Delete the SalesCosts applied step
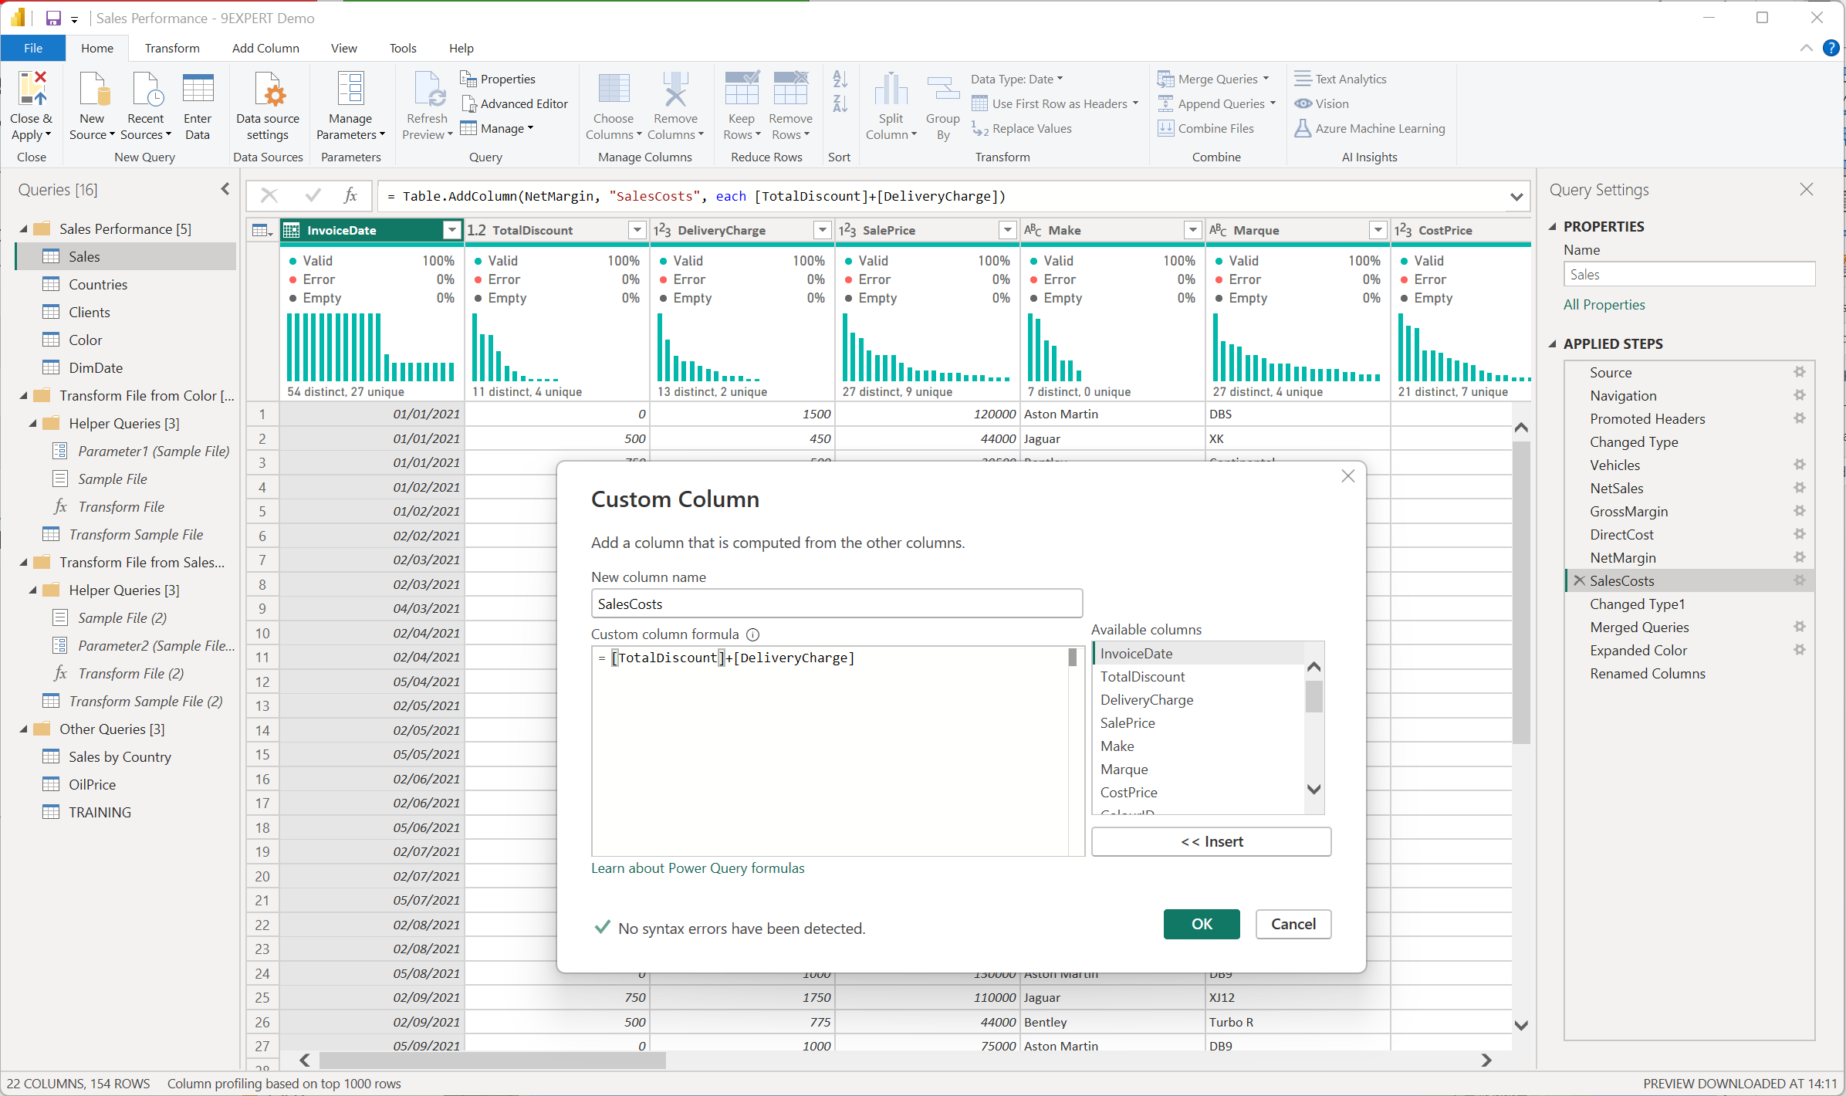1846x1096 pixels. pyautogui.click(x=1579, y=580)
